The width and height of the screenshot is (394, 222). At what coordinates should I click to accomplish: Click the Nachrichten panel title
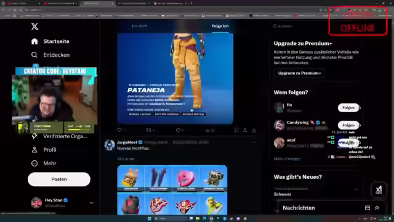[299, 208]
